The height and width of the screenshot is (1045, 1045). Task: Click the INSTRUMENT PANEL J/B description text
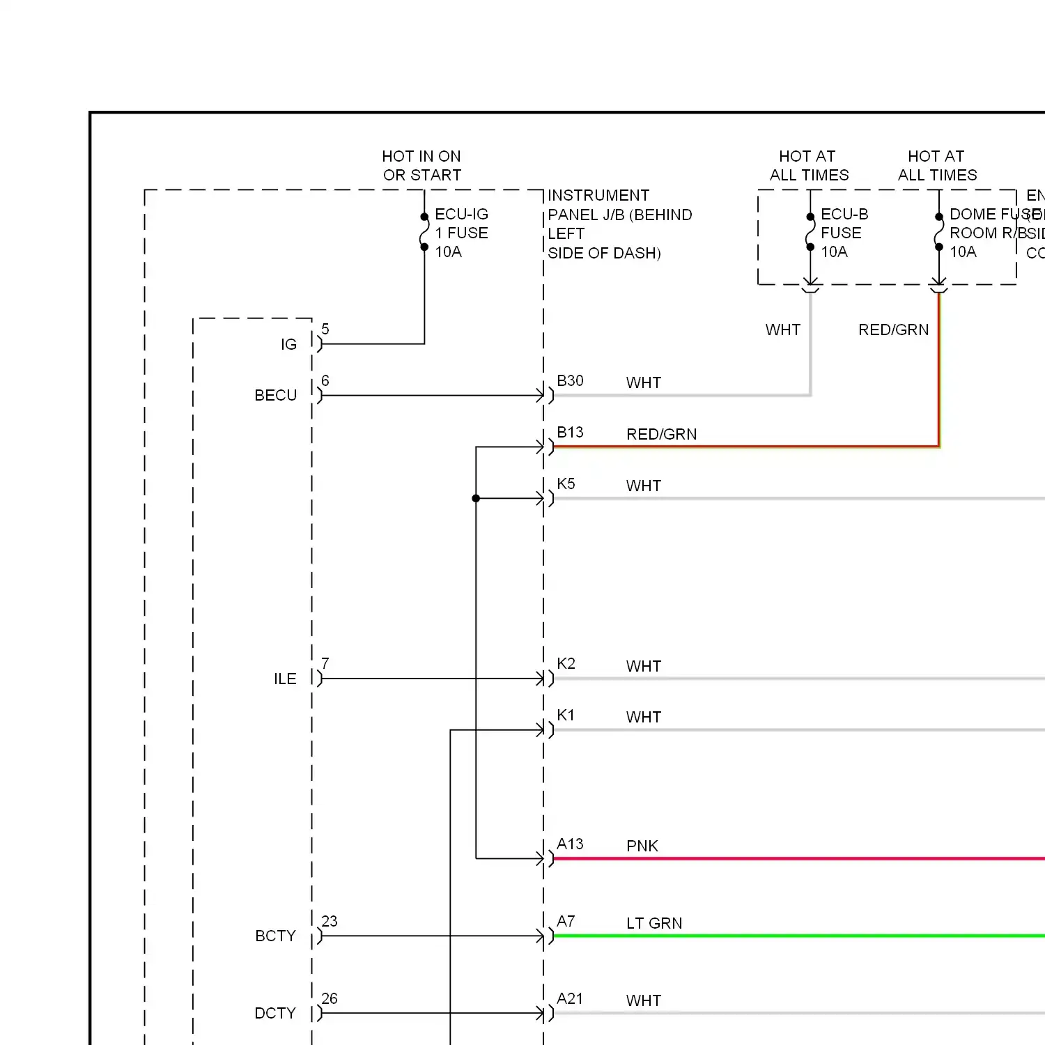(x=619, y=224)
